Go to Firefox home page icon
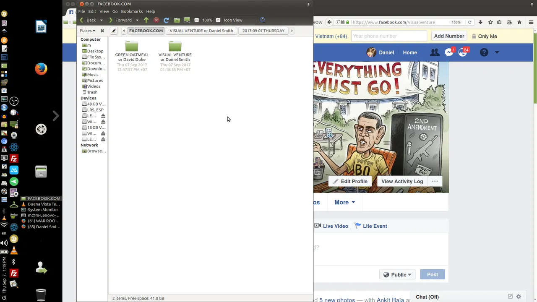The width and height of the screenshot is (537, 302). (519, 22)
